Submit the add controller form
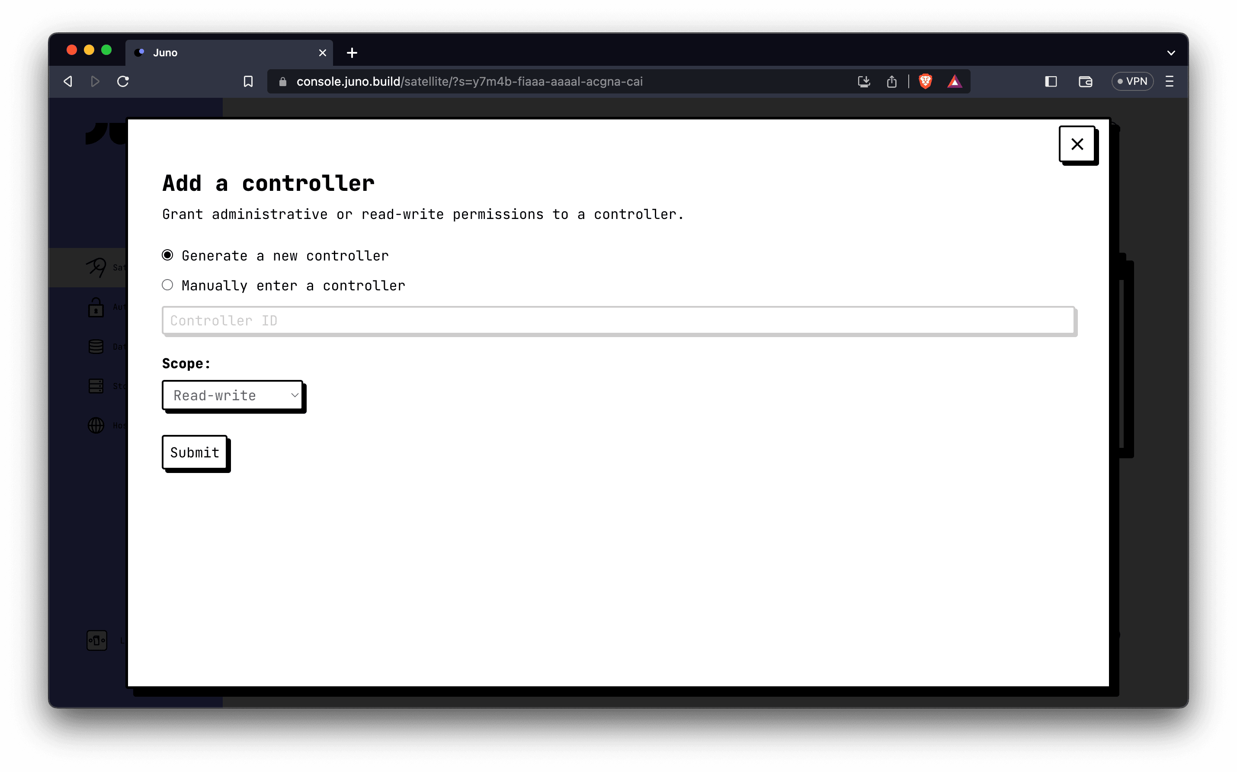 [195, 452]
